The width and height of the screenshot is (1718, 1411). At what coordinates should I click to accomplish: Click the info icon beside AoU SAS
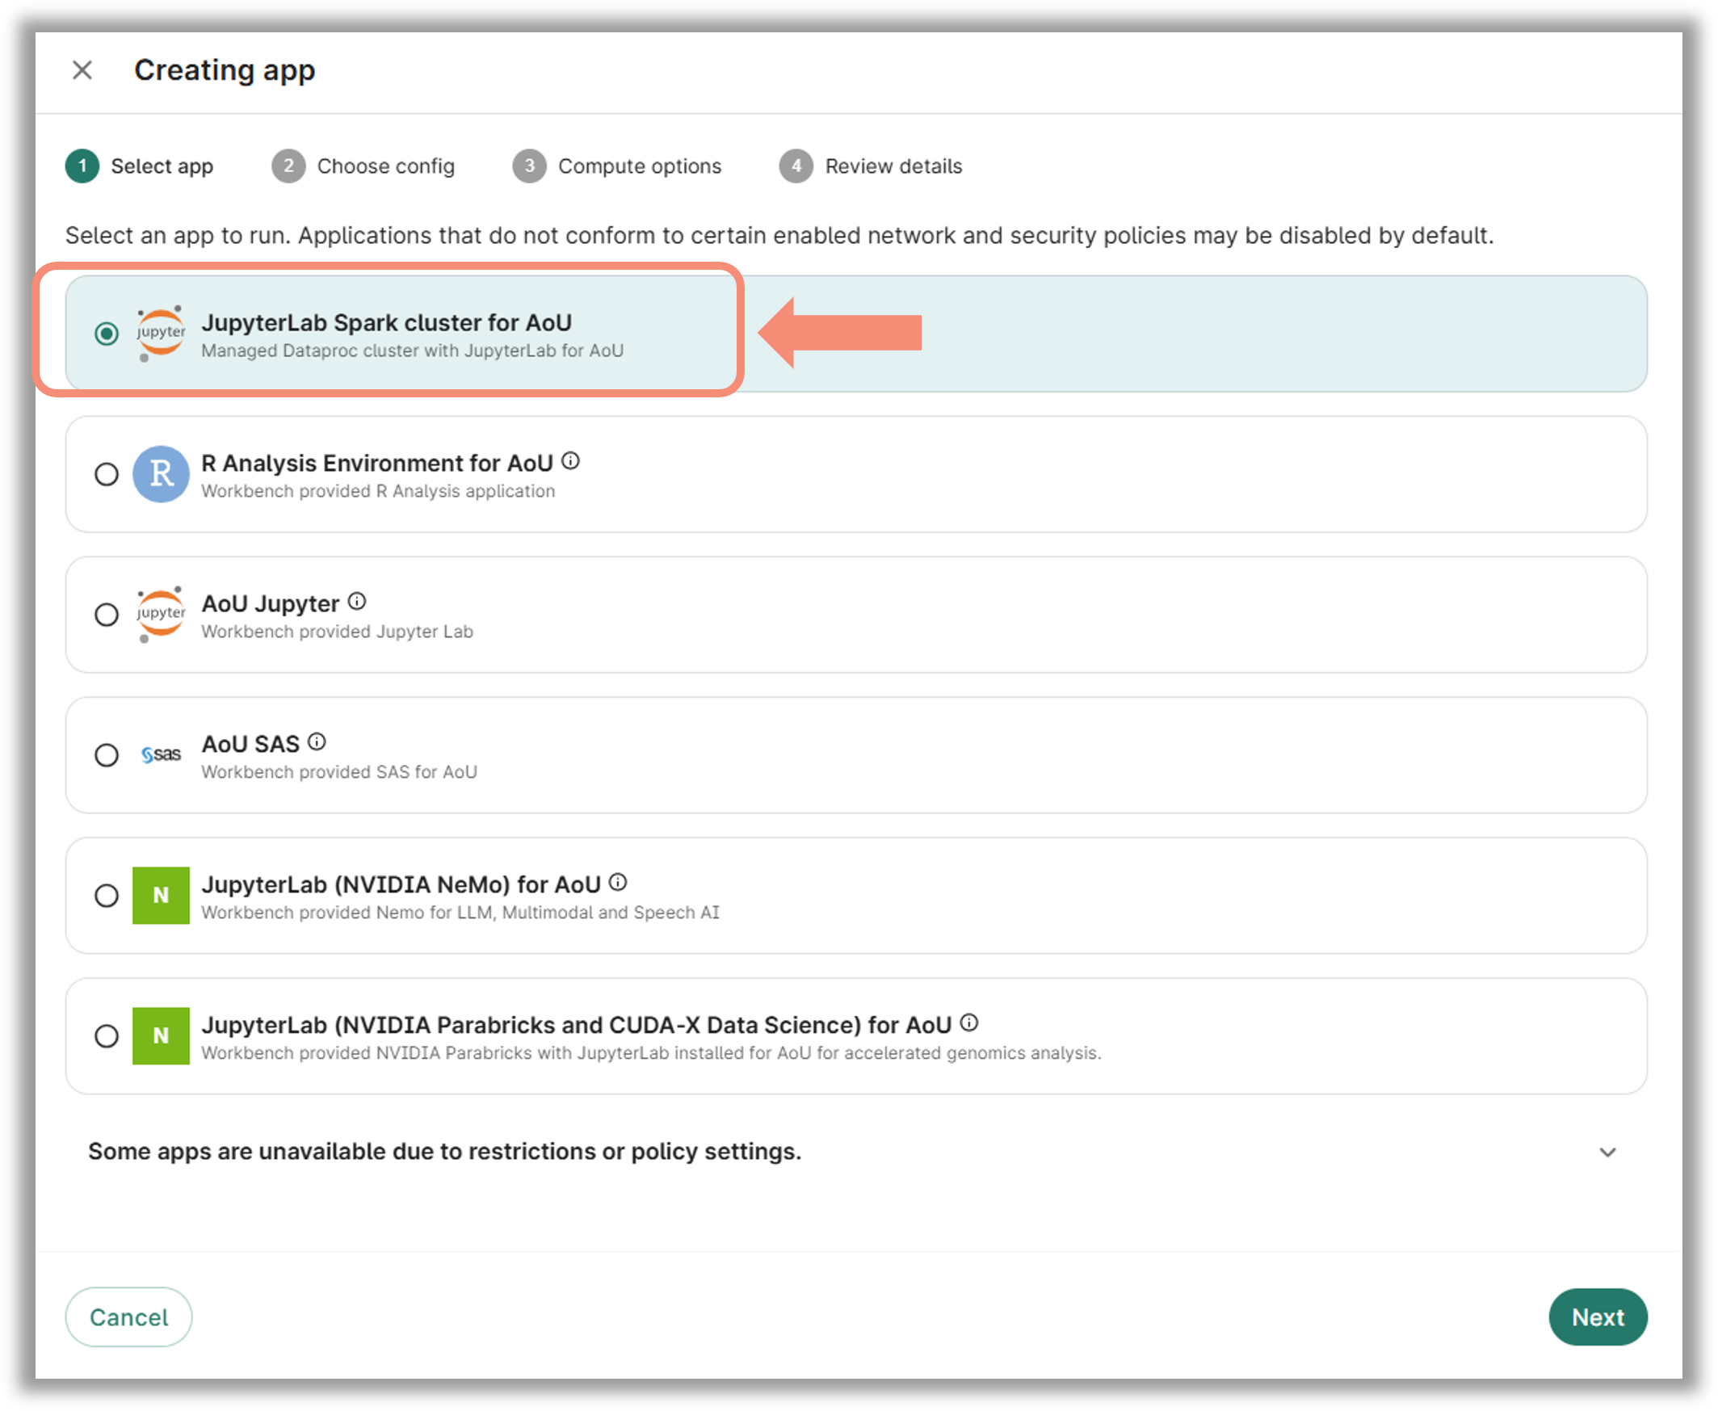(317, 742)
